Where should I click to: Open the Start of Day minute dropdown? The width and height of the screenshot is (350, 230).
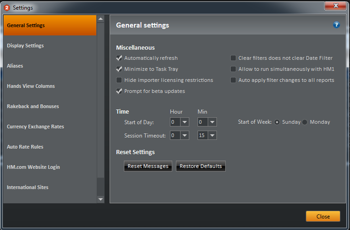212,122
